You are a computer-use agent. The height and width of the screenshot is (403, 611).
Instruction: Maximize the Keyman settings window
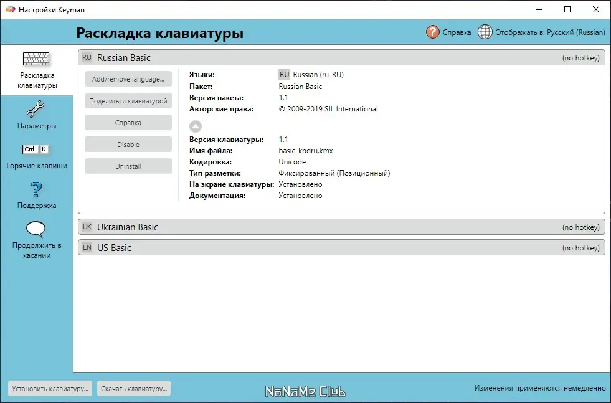pos(567,9)
